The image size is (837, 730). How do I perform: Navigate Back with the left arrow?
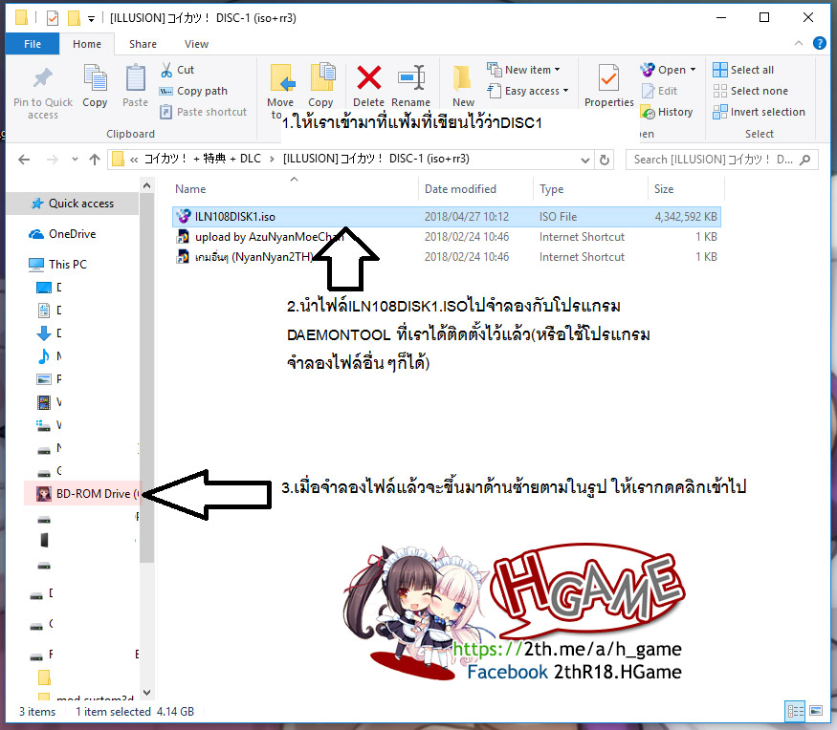[x=24, y=160]
